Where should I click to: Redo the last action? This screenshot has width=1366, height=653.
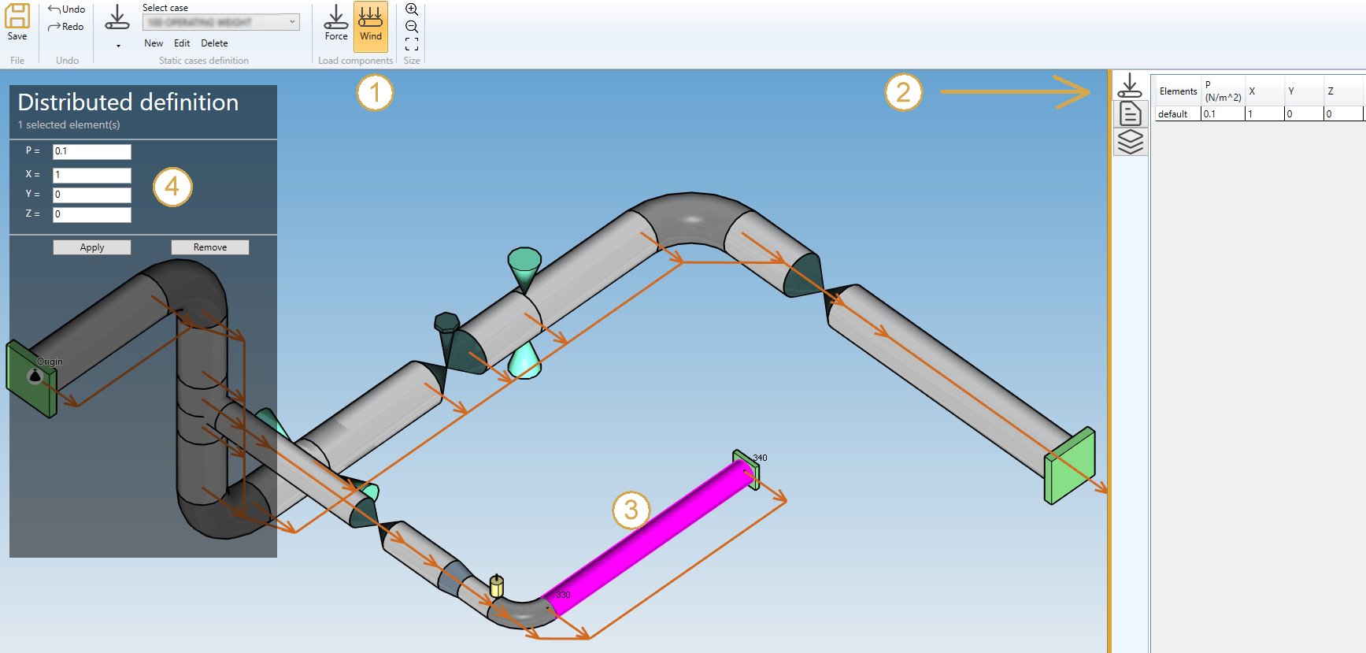point(66,27)
